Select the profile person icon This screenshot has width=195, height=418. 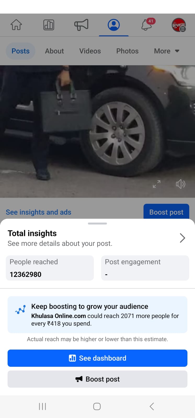114,25
